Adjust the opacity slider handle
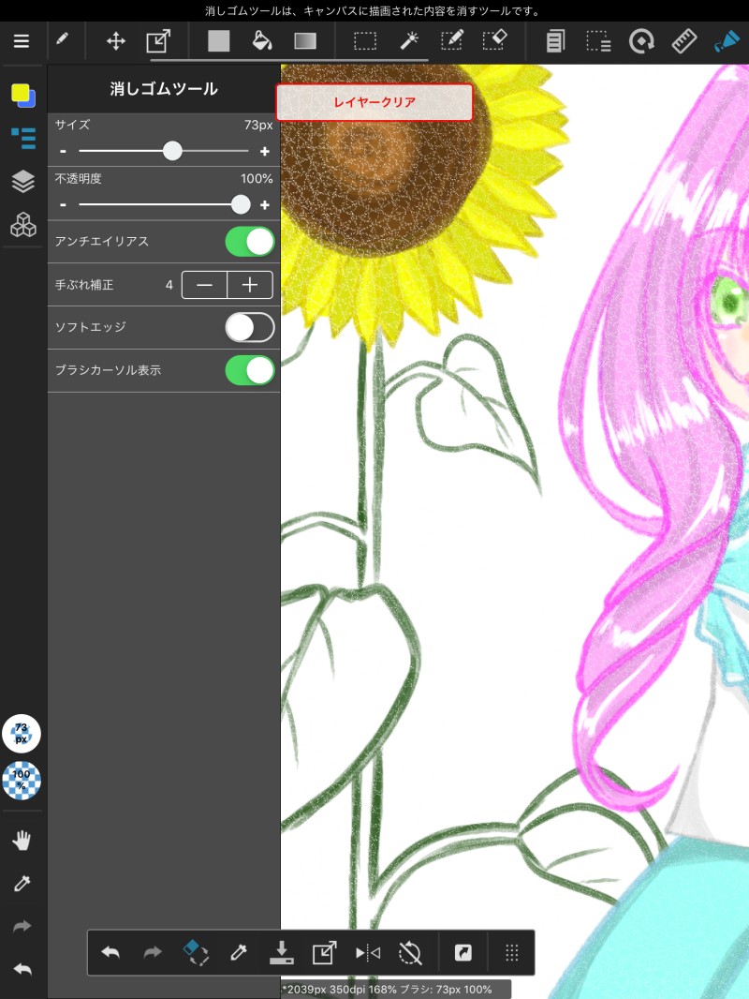749x999 pixels. 241,204
